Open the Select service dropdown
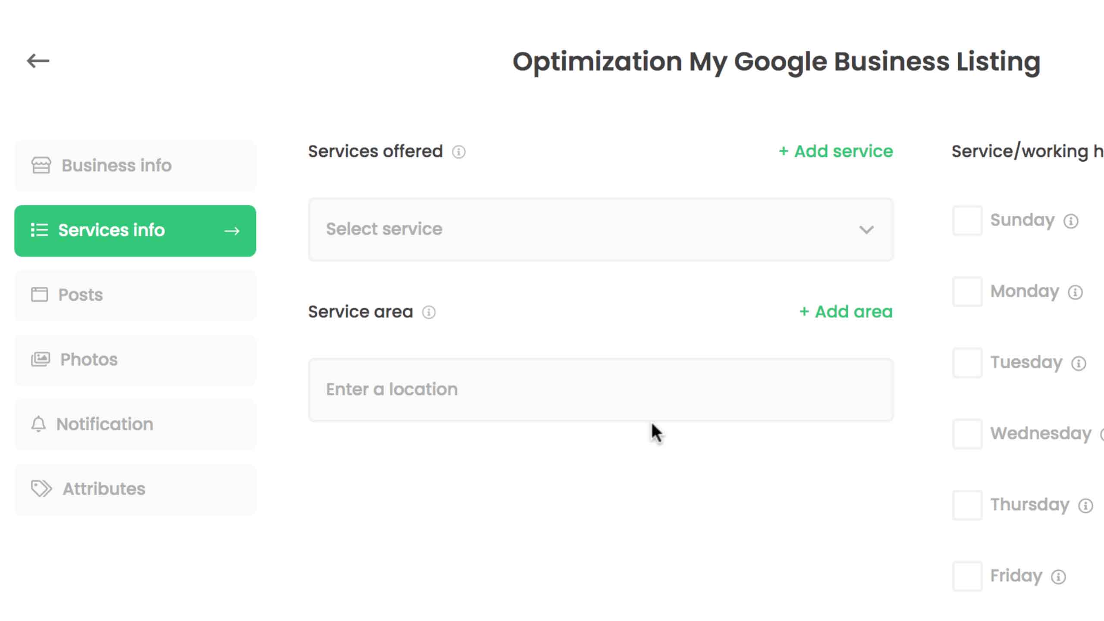 click(600, 229)
